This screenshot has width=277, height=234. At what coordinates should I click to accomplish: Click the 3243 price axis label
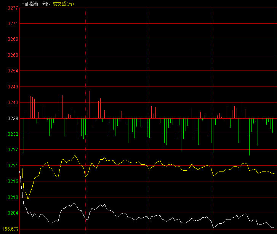[13, 103]
